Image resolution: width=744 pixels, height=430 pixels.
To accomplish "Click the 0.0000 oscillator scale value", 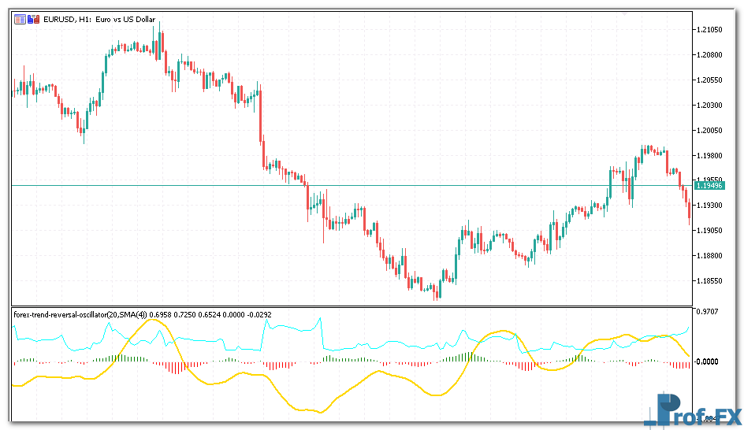I will [709, 361].
